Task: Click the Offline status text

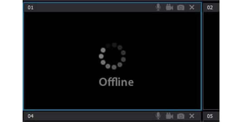Action: [116, 82]
